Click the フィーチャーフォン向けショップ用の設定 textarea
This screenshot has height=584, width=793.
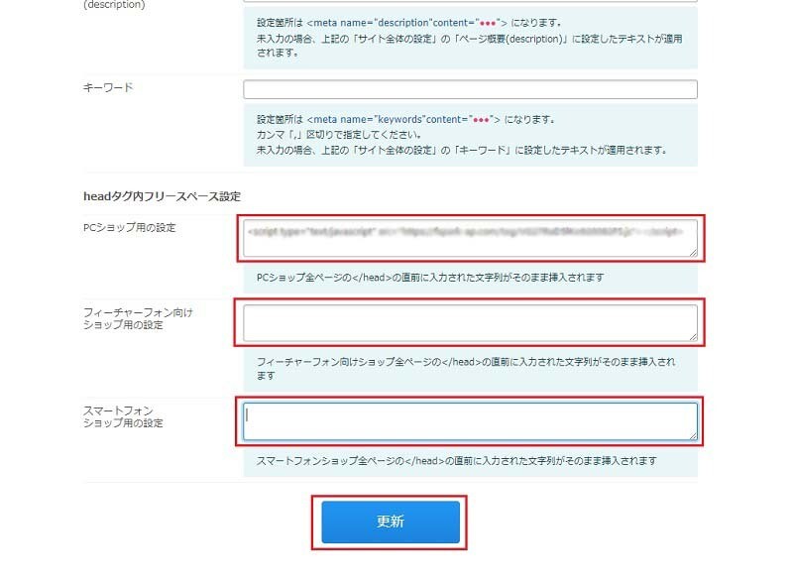(x=470, y=323)
